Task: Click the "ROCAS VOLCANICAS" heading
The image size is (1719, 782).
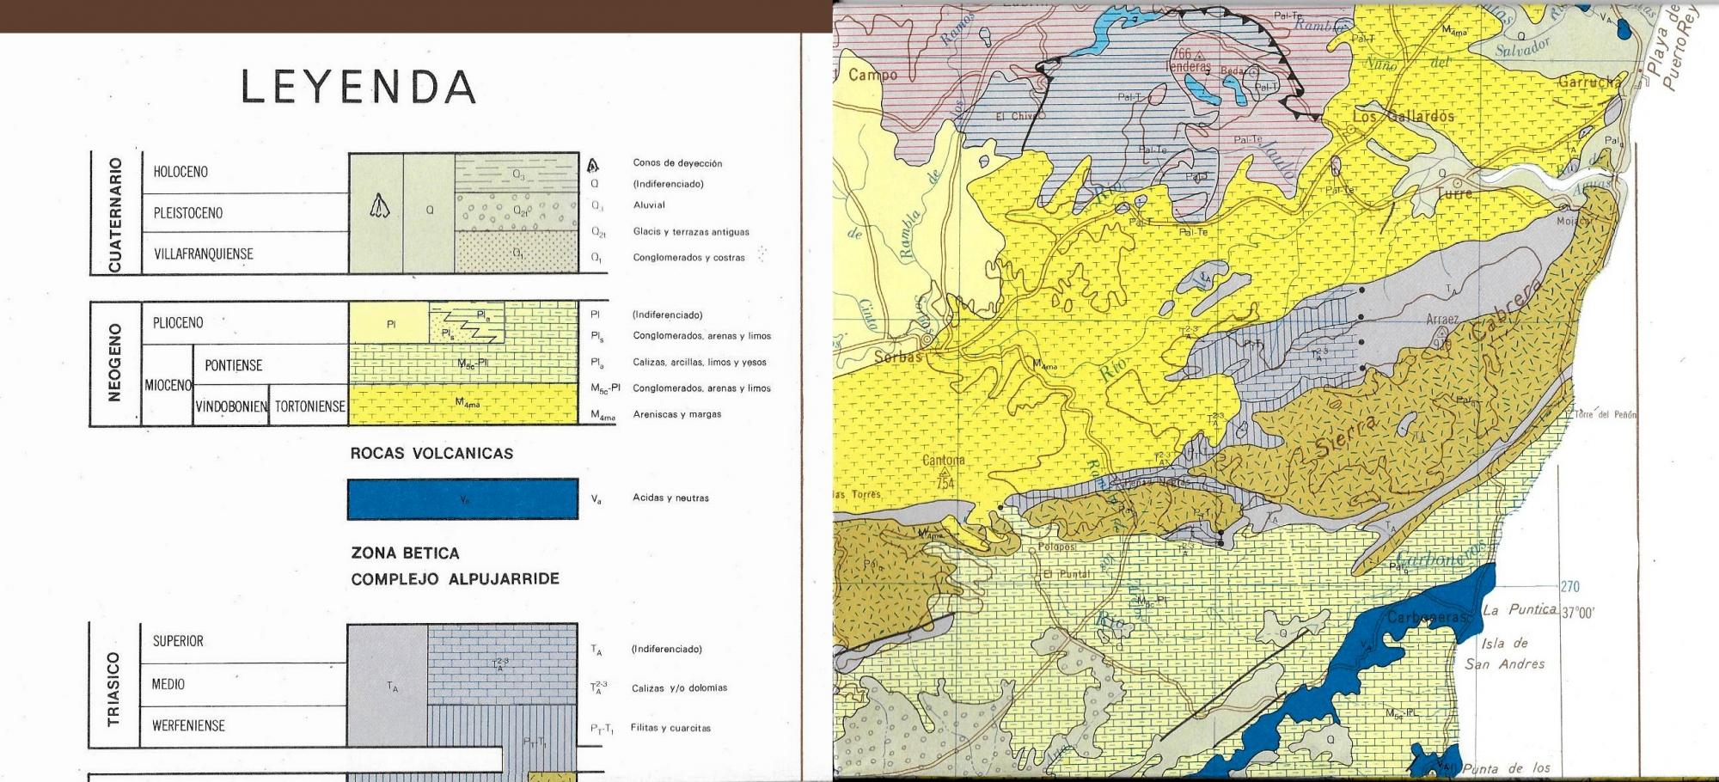Action: [x=431, y=454]
